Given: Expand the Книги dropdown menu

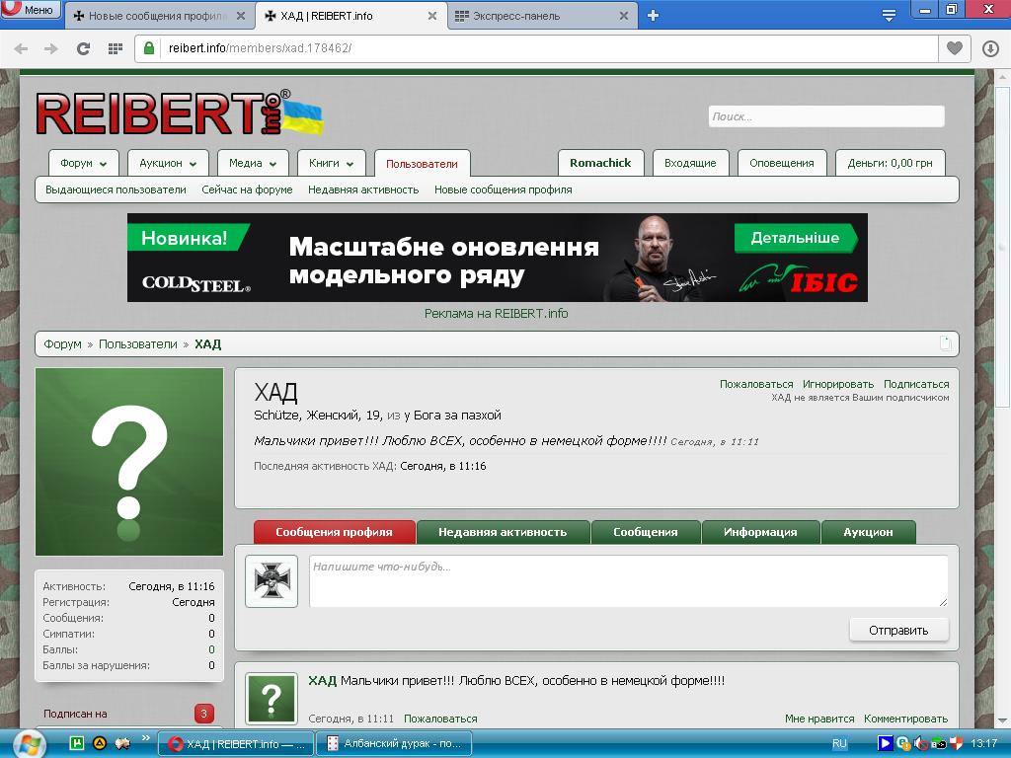Looking at the screenshot, I should [x=332, y=163].
